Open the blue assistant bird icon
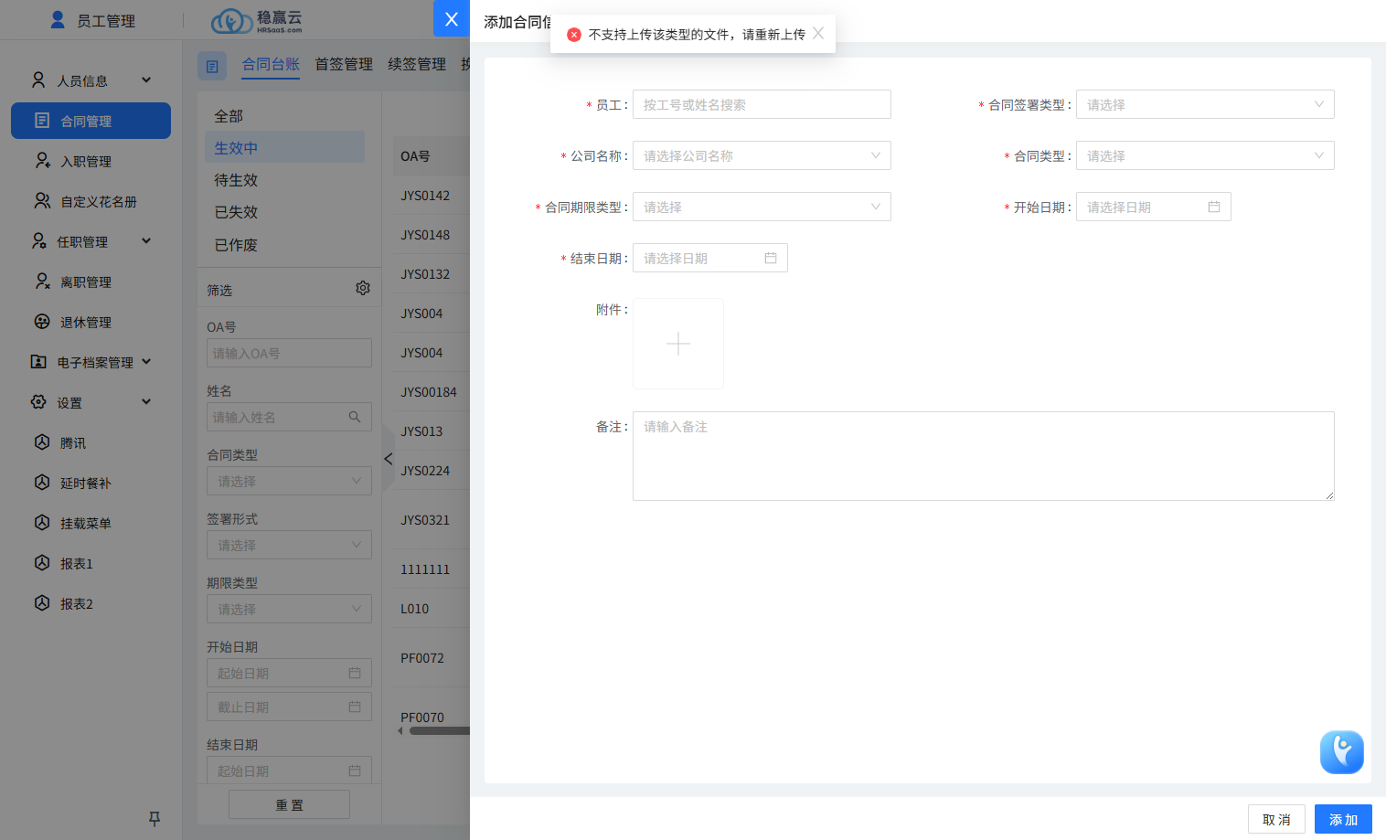Image resolution: width=1386 pixels, height=840 pixels. [1341, 751]
